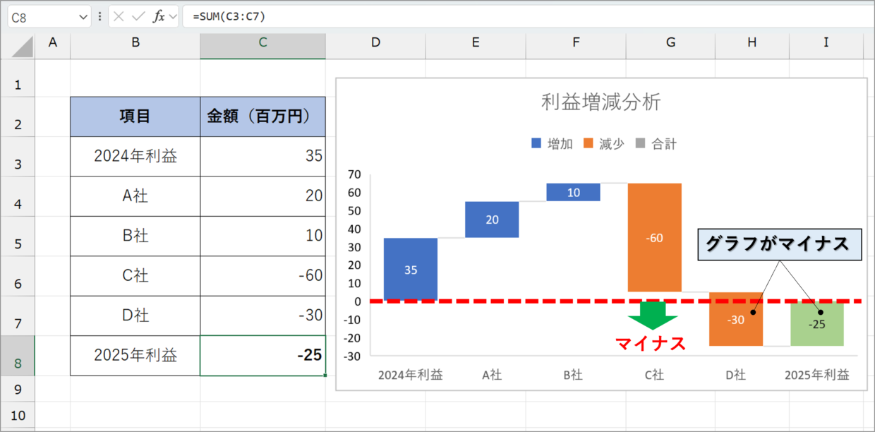Select the グラフがマイナス text box

778,244
